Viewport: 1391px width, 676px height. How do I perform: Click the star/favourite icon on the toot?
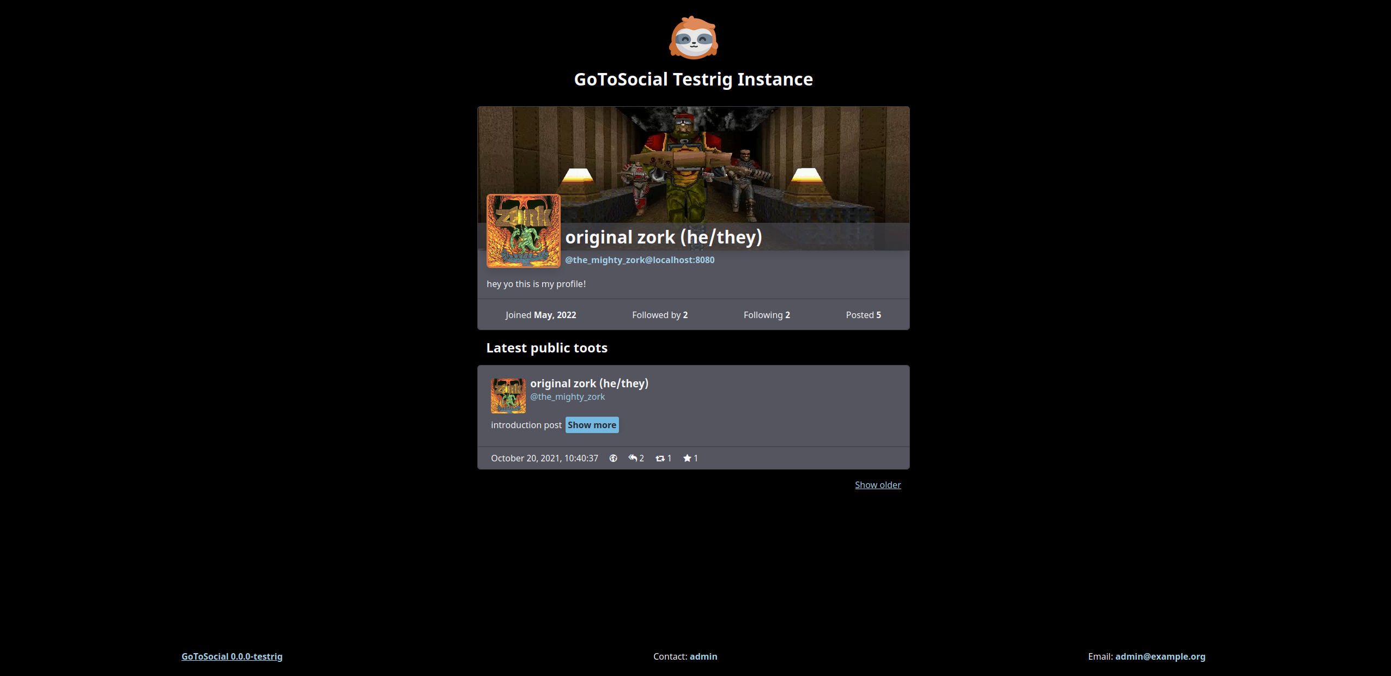[x=687, y=458]
